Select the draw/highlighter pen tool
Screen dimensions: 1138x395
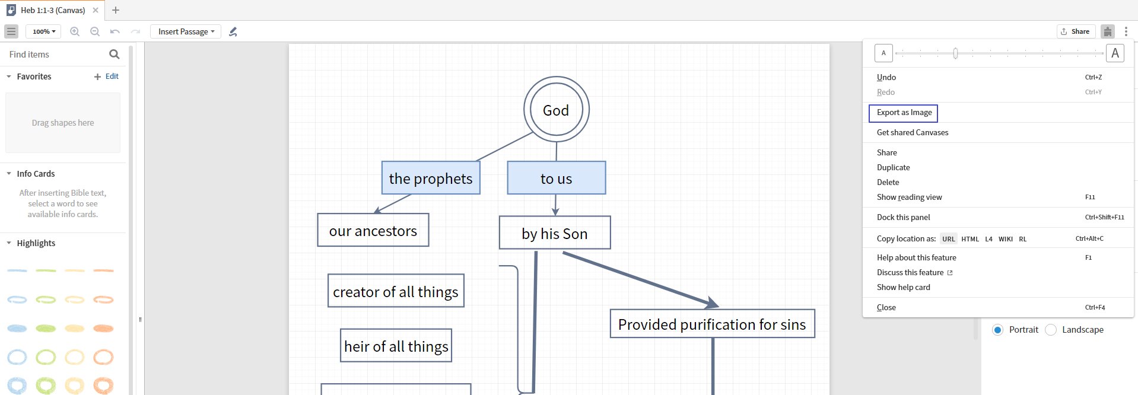point(233,31)
